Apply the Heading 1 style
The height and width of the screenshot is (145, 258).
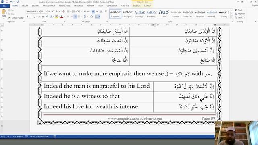139,14
